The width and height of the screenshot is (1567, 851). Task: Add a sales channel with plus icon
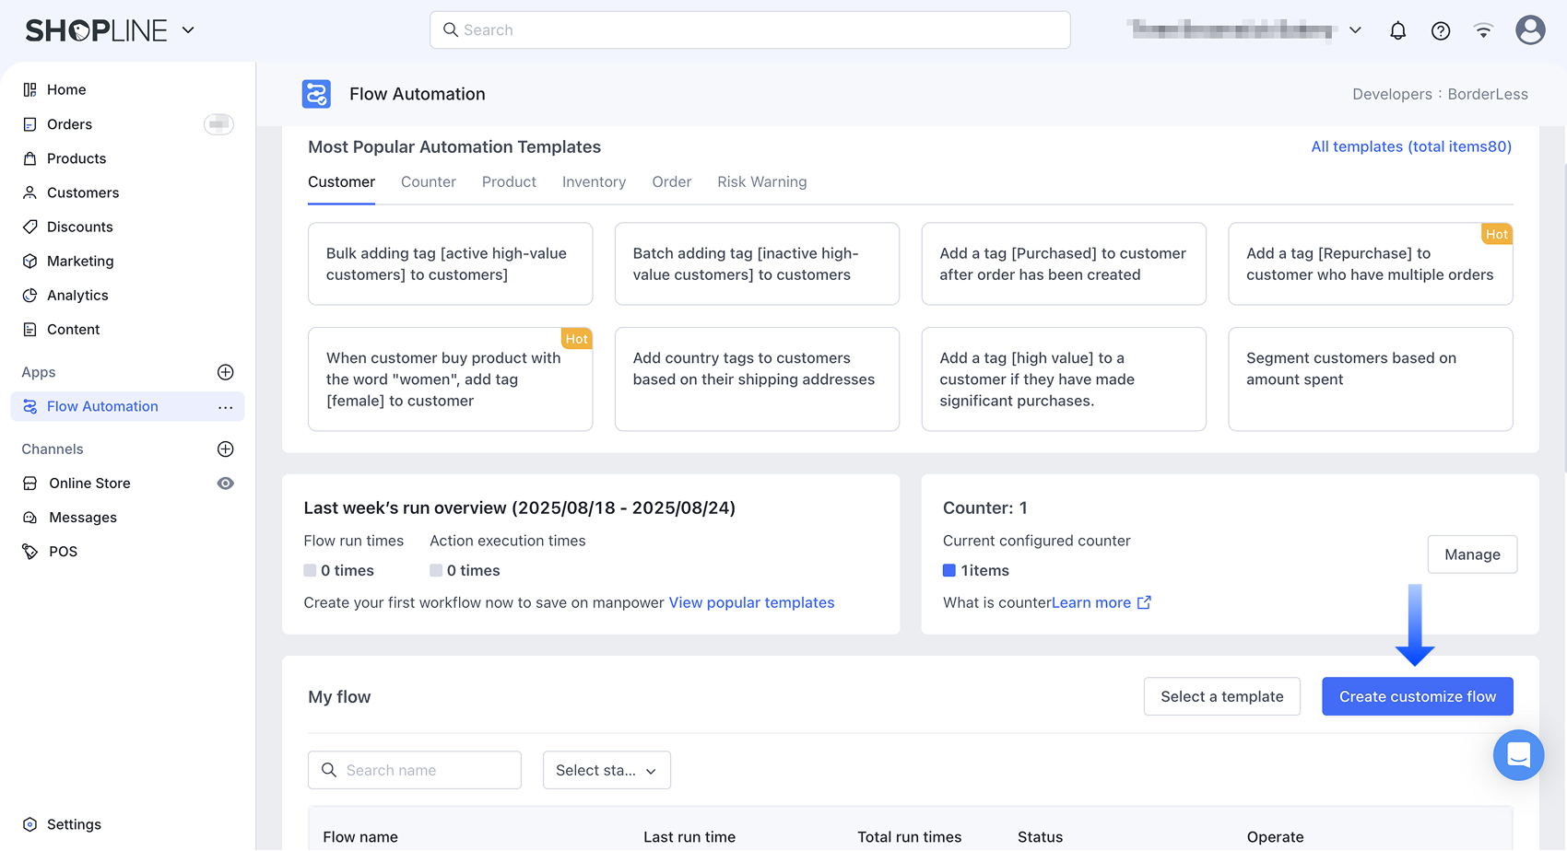tap(225, 449)
